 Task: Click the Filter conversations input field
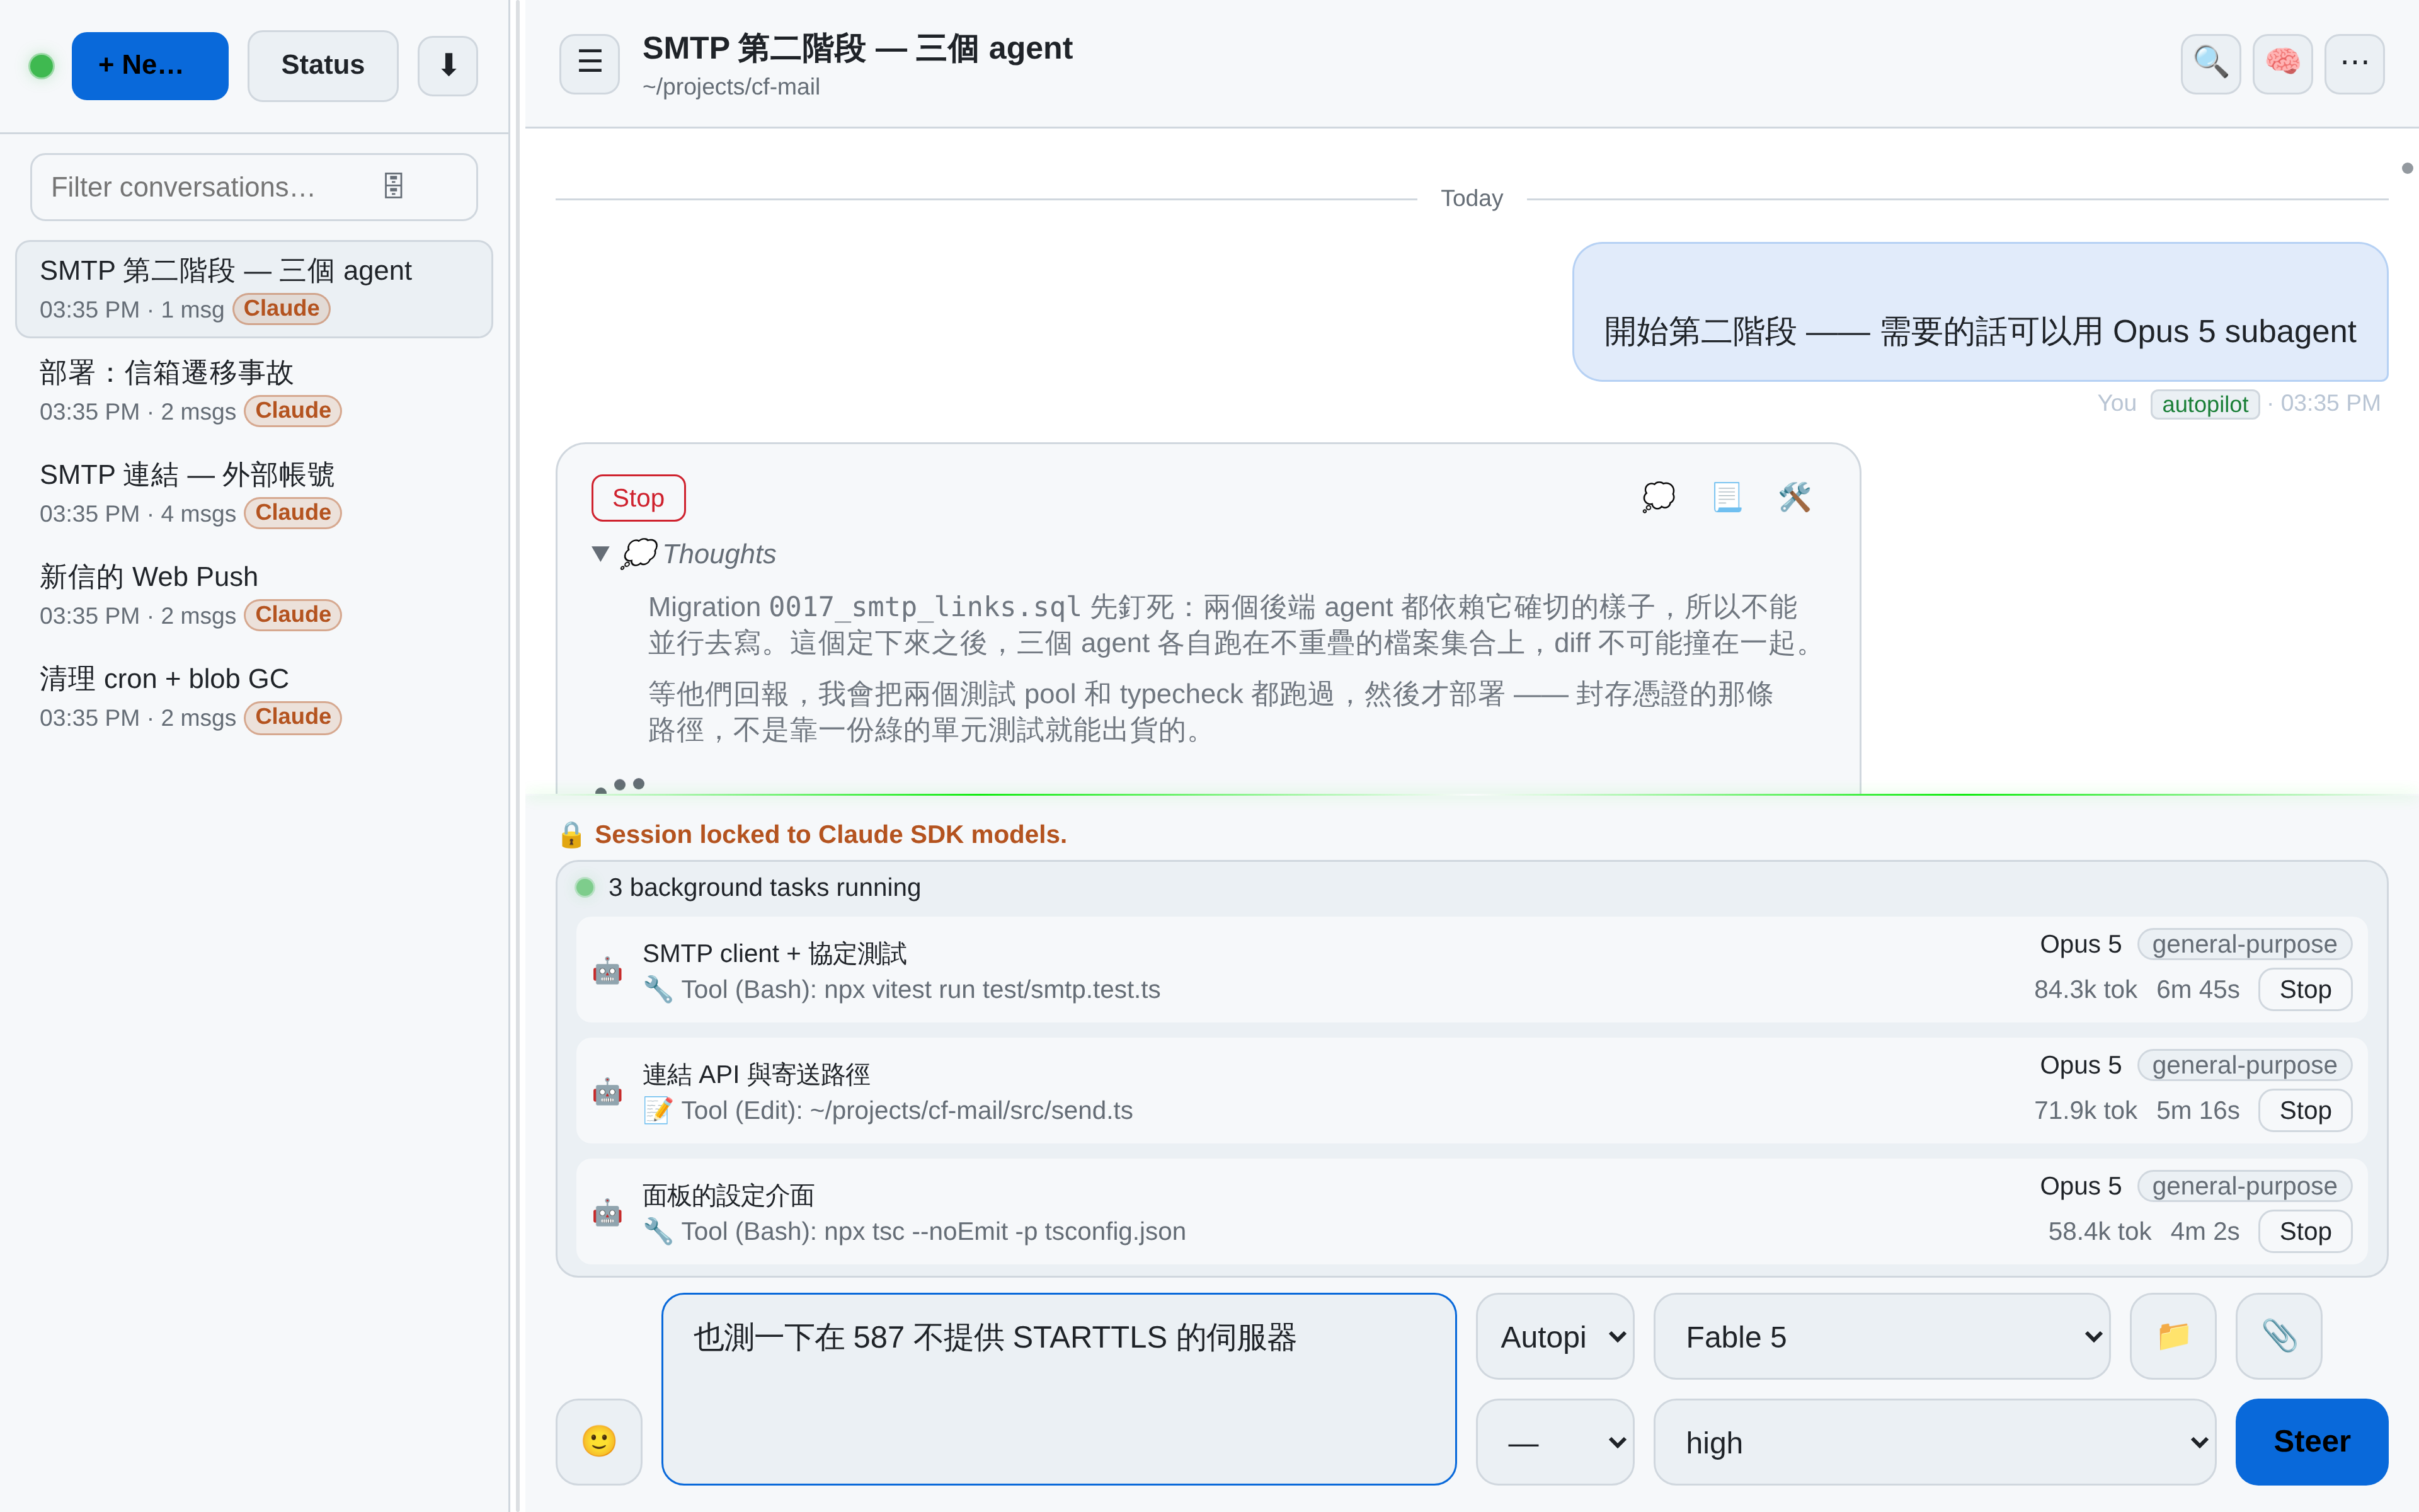[x=254, y=187]
